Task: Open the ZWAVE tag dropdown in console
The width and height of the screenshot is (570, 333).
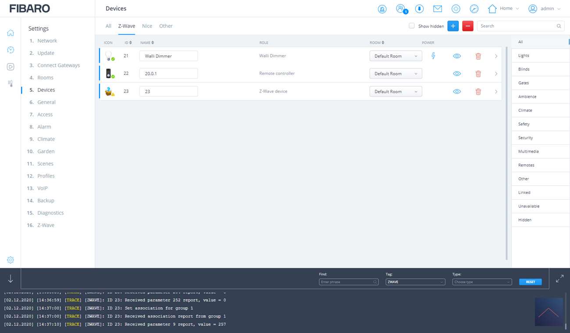Action: 415,282
